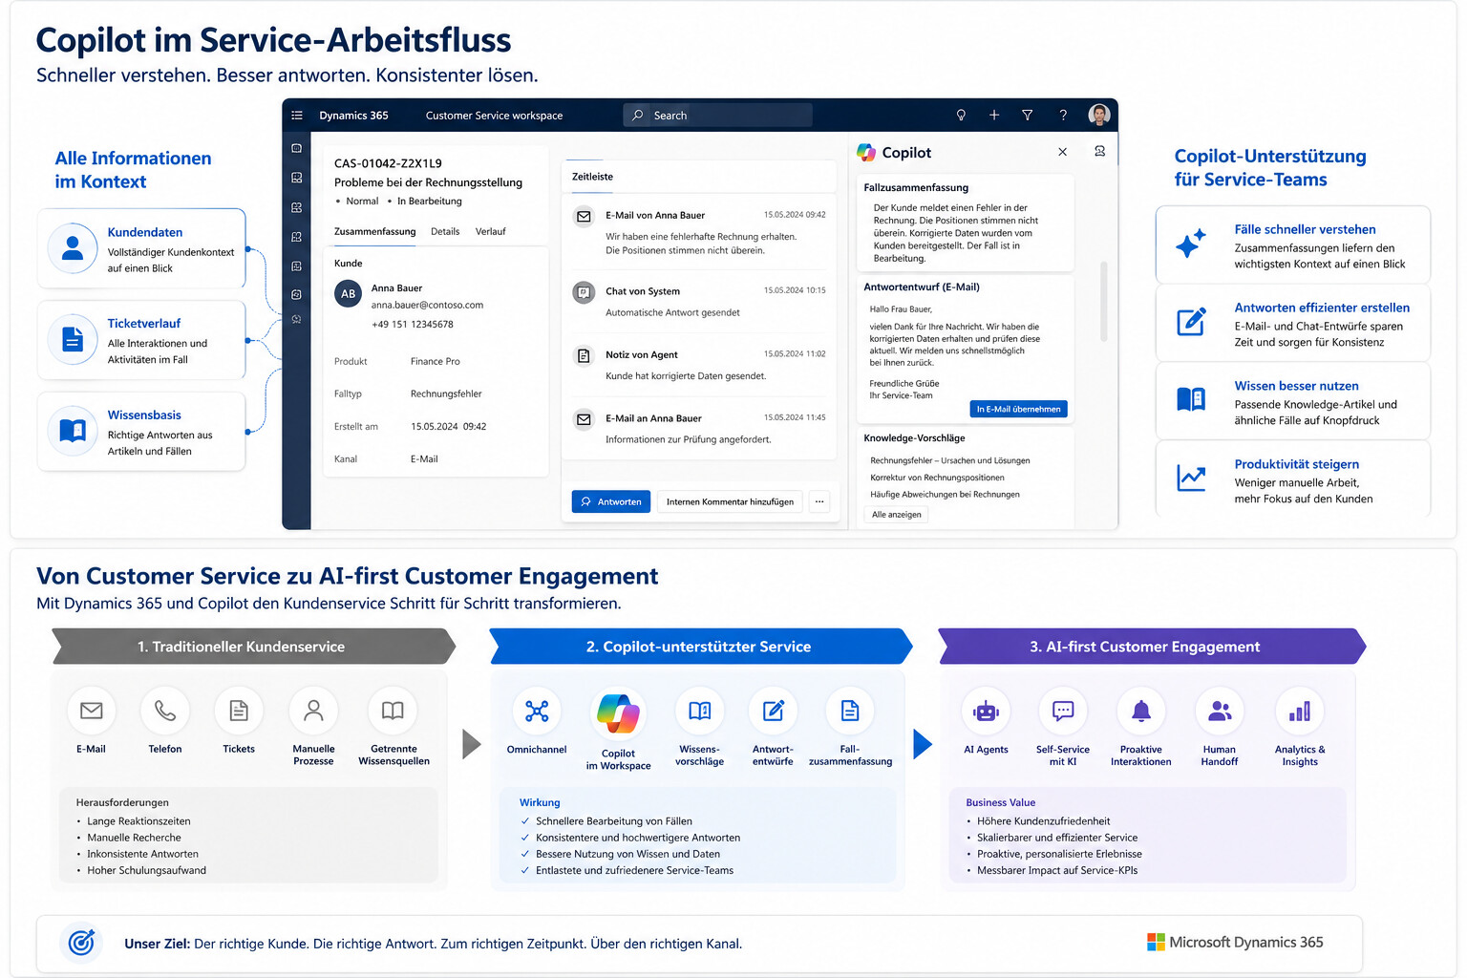Click the AB customer initials avatar
Image resolution: width=1467 pixels, height=978 pixels.
click(x=349, y=294)
